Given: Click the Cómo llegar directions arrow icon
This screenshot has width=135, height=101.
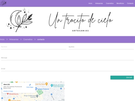Looking at the screenshot, I should click(30, 85).
